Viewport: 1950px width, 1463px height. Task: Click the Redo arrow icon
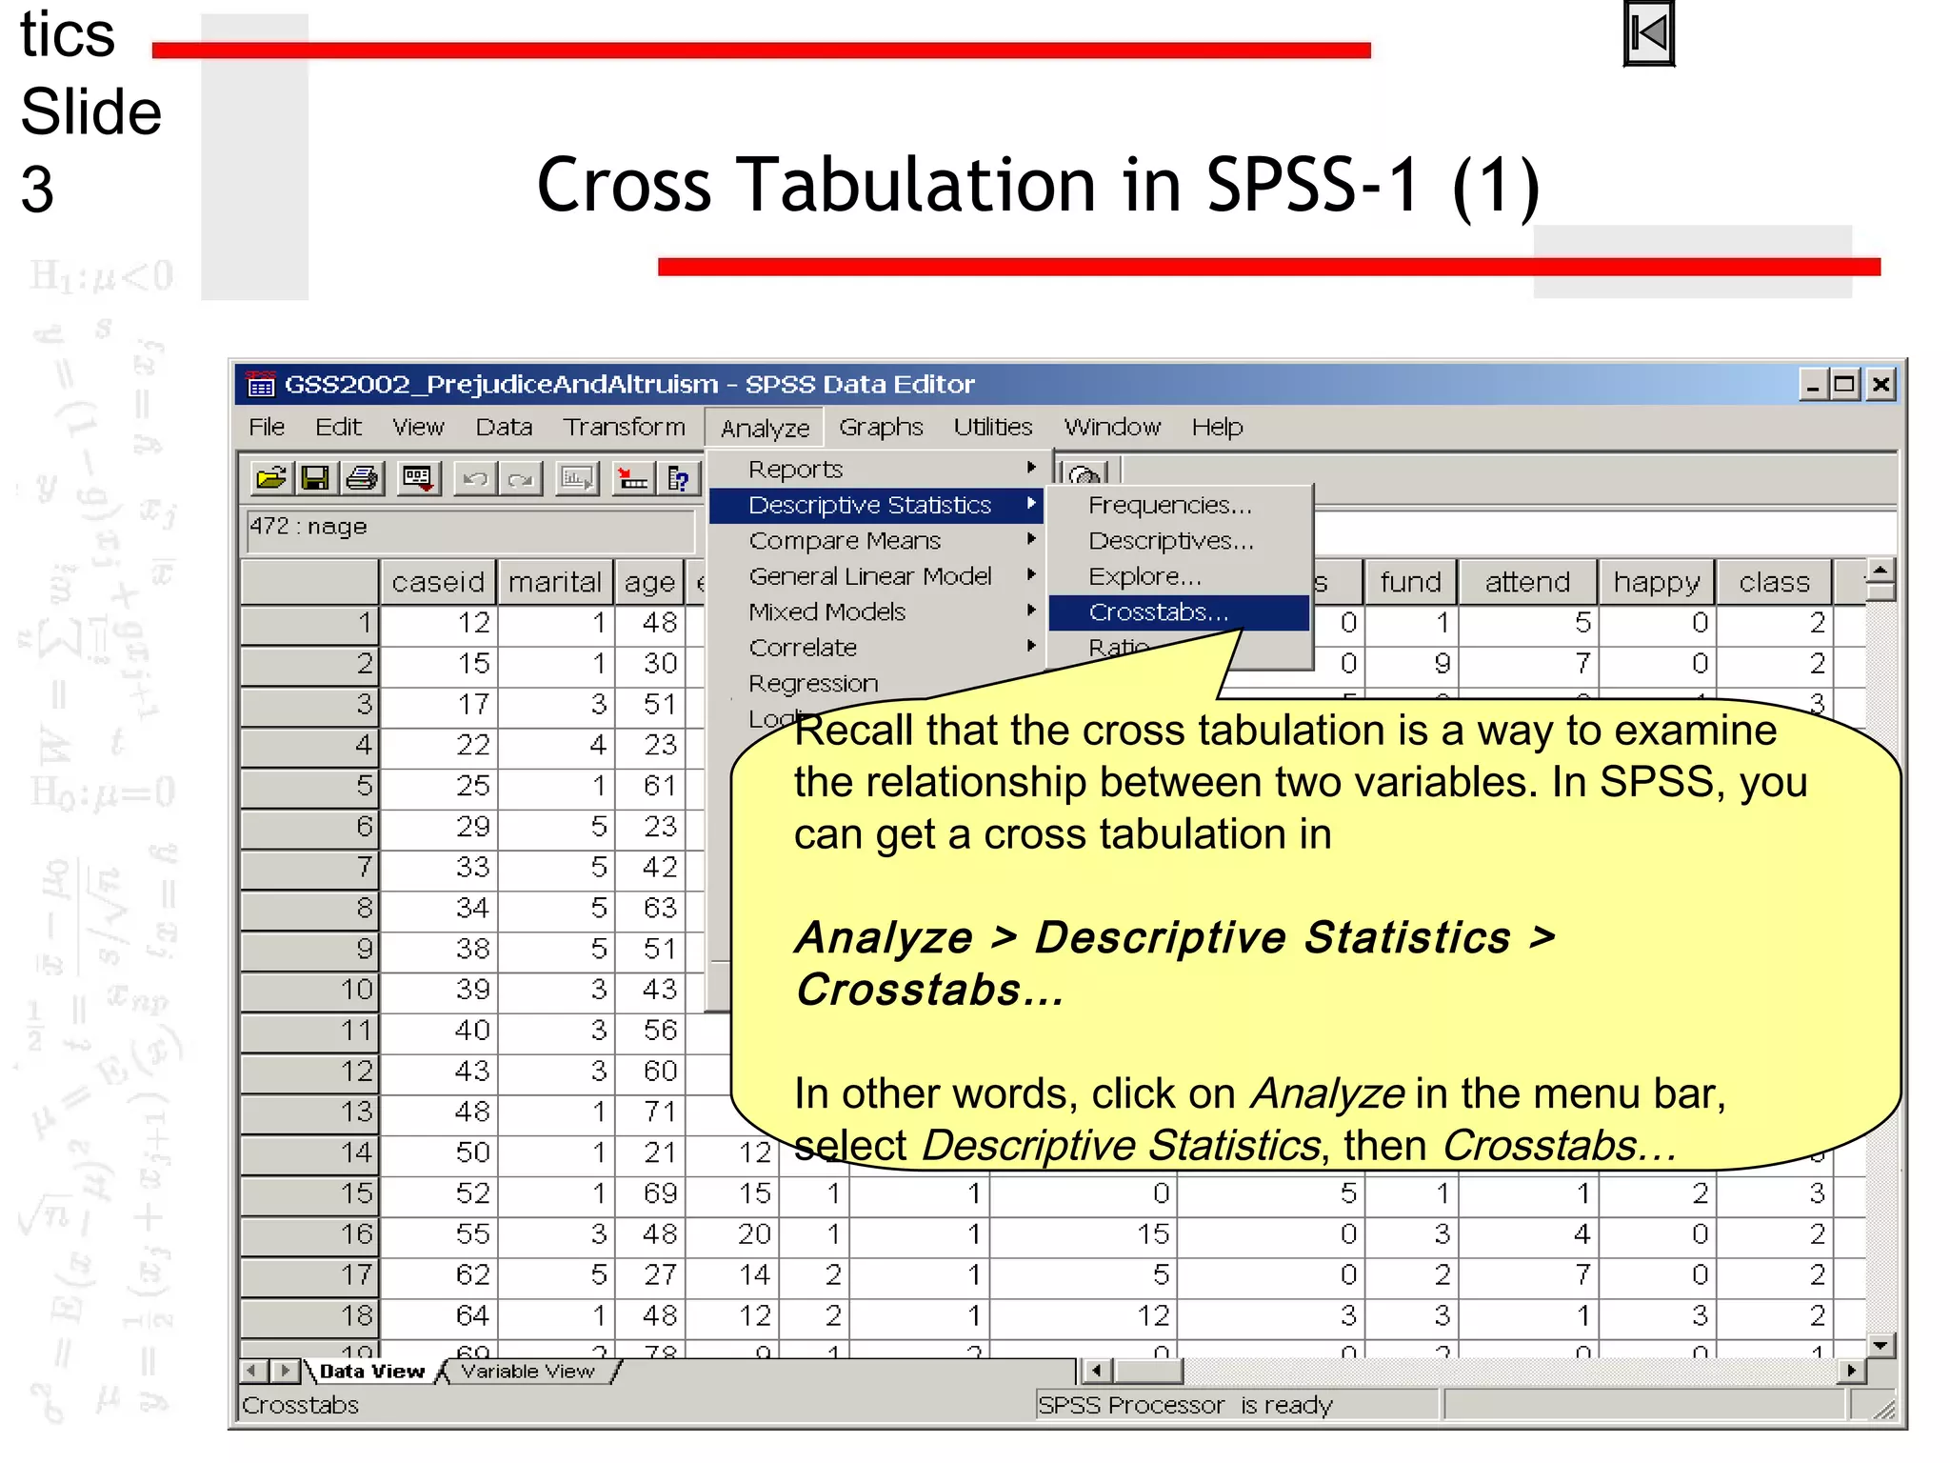coord(520,478)
